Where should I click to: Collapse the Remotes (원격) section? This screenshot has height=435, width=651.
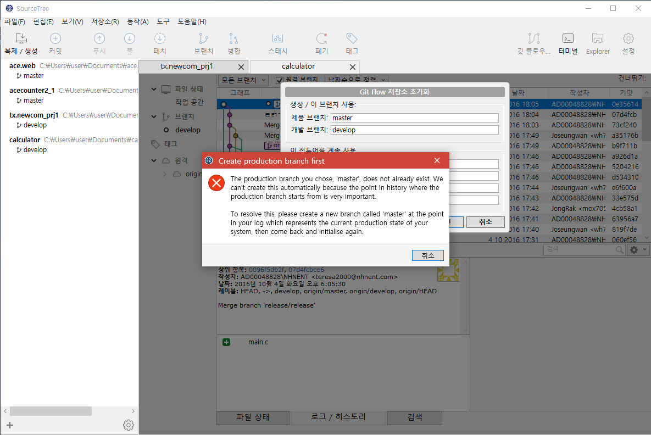(x=154, y=160)
